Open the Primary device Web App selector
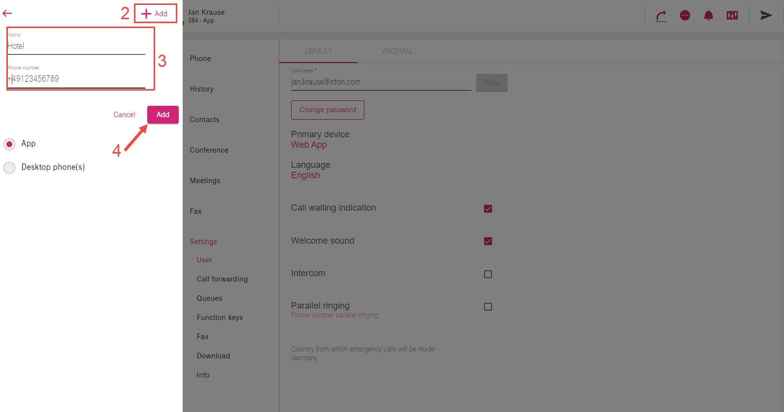 point(309,145)
